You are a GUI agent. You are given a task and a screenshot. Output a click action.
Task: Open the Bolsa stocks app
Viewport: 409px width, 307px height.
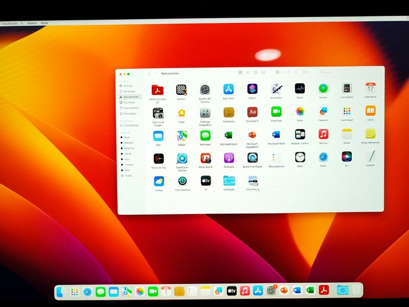pos(300,89)
